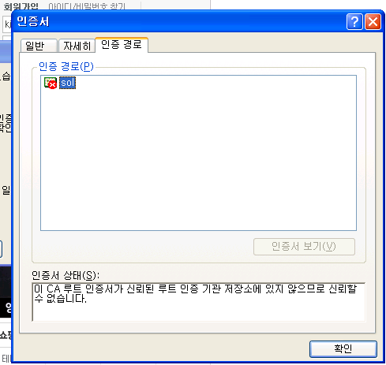This screenshot has height=365, width=386.
Task: Click the question mark help button
Action: [354, 21]
